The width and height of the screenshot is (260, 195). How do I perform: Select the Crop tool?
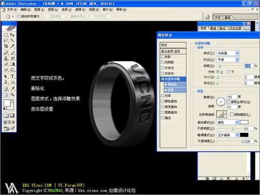6,46
